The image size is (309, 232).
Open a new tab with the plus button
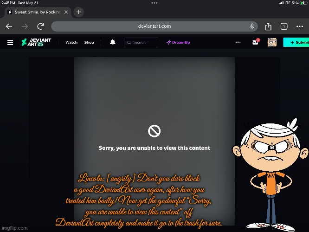click(x=78, y=12)
